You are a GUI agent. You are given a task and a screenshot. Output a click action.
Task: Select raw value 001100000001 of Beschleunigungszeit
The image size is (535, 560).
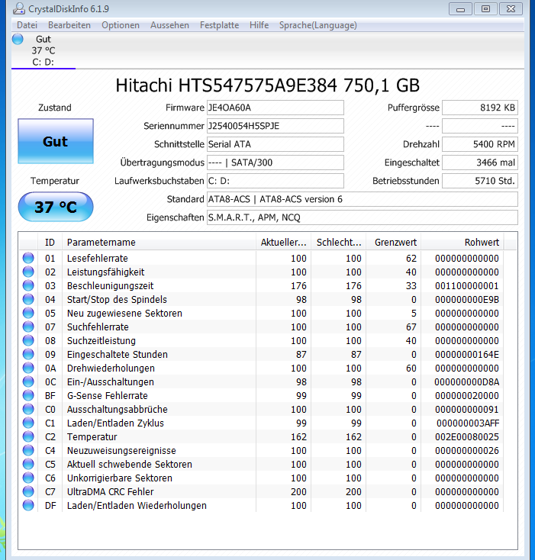point(467,285)
